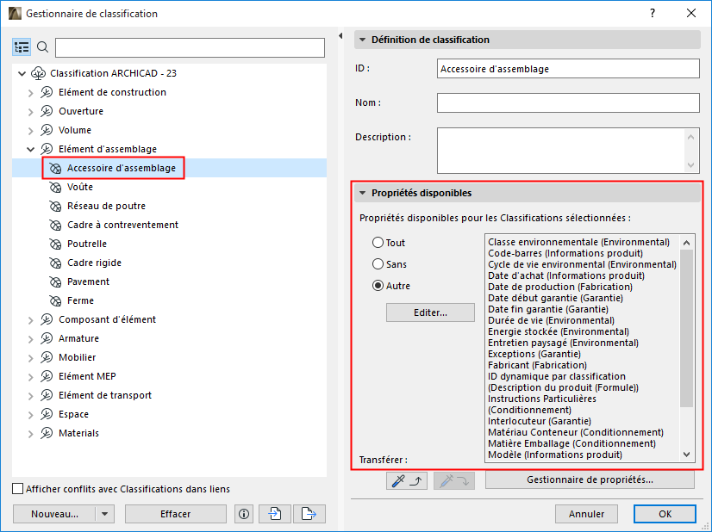Collapse the Propriétés disponibles section
Viewport: 712px width, 532px height.
coord(362,193)
